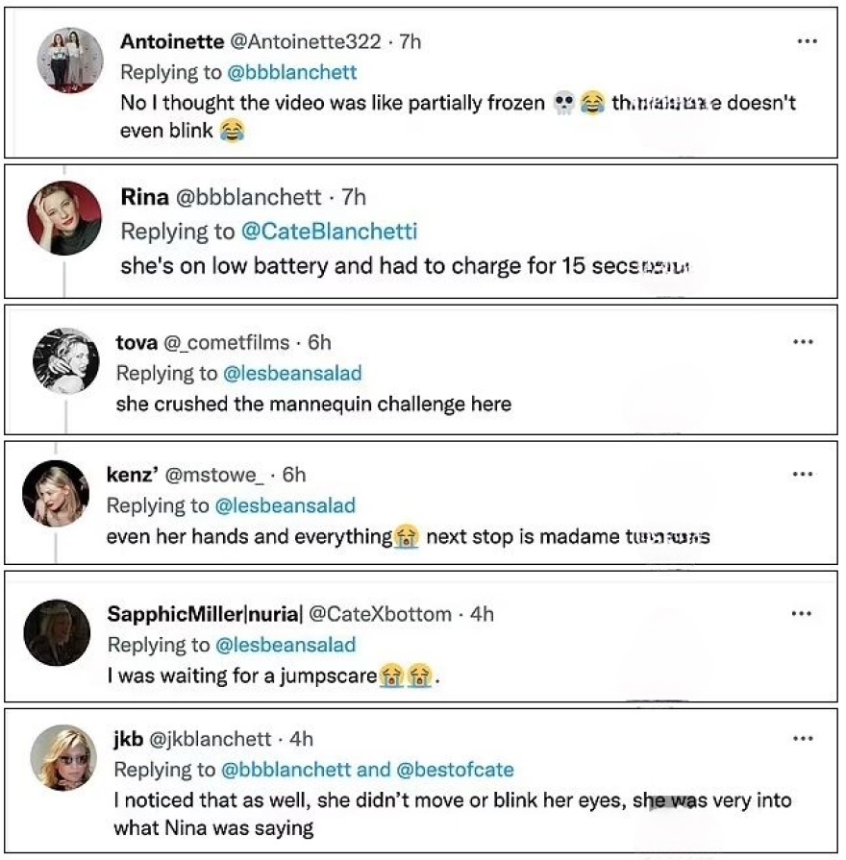This screenshot has height=860, width=846.
Task: Open jkb's profile photo
Action: (63, 757)
